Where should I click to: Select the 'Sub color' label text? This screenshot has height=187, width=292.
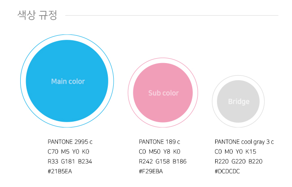pos(164,93)
